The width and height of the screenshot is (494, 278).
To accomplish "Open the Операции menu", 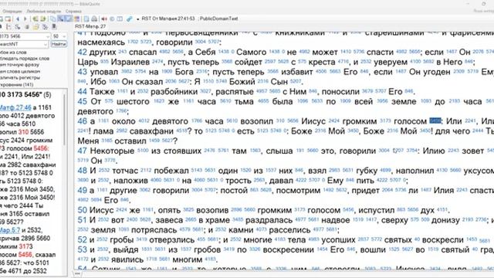I will 12,11.
